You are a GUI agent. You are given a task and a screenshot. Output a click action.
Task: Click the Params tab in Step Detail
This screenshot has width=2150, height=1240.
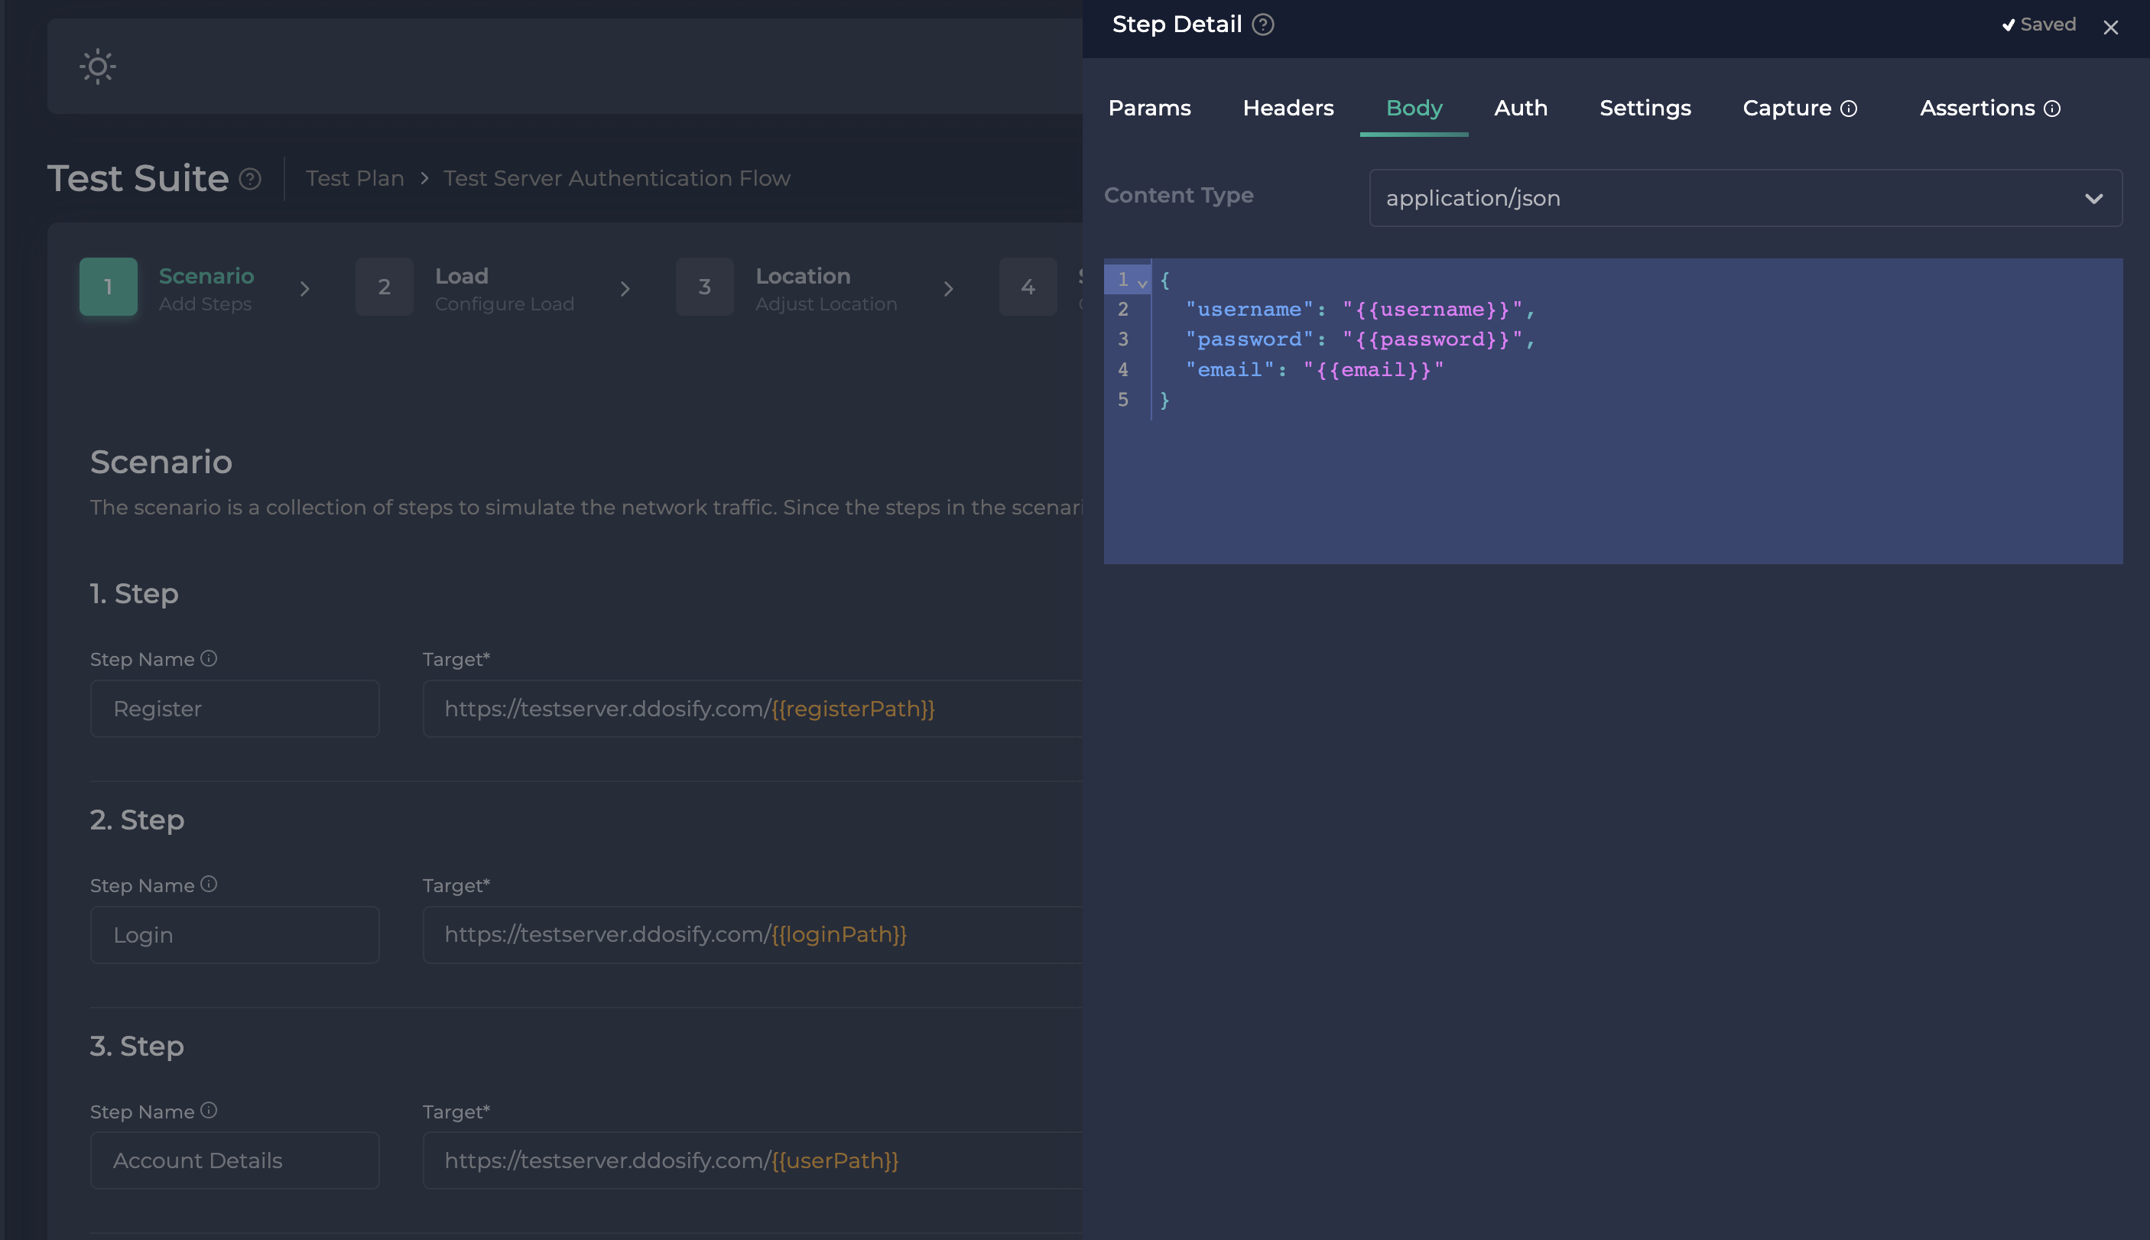click(1149, 108)
